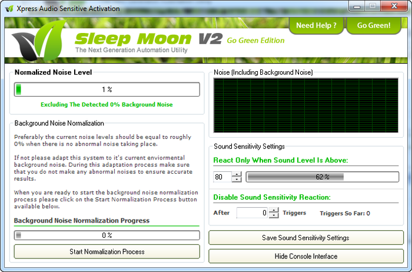Click 'Excluding The Detected 0% Background Noise' text
The image size is (412, 272).
(x=107, y=105)
